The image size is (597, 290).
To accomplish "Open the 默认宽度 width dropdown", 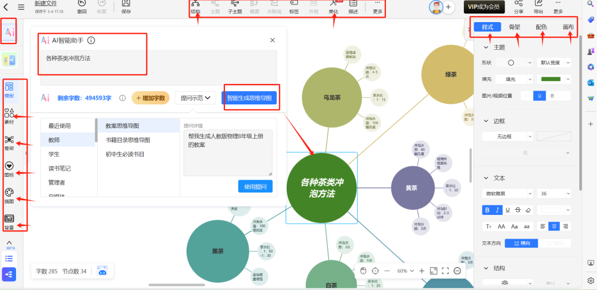I will coord(554,63).
